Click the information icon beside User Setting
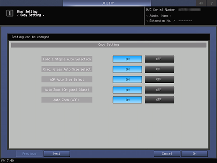This screenshot has width=217, height=163. [x=10, y=13]
